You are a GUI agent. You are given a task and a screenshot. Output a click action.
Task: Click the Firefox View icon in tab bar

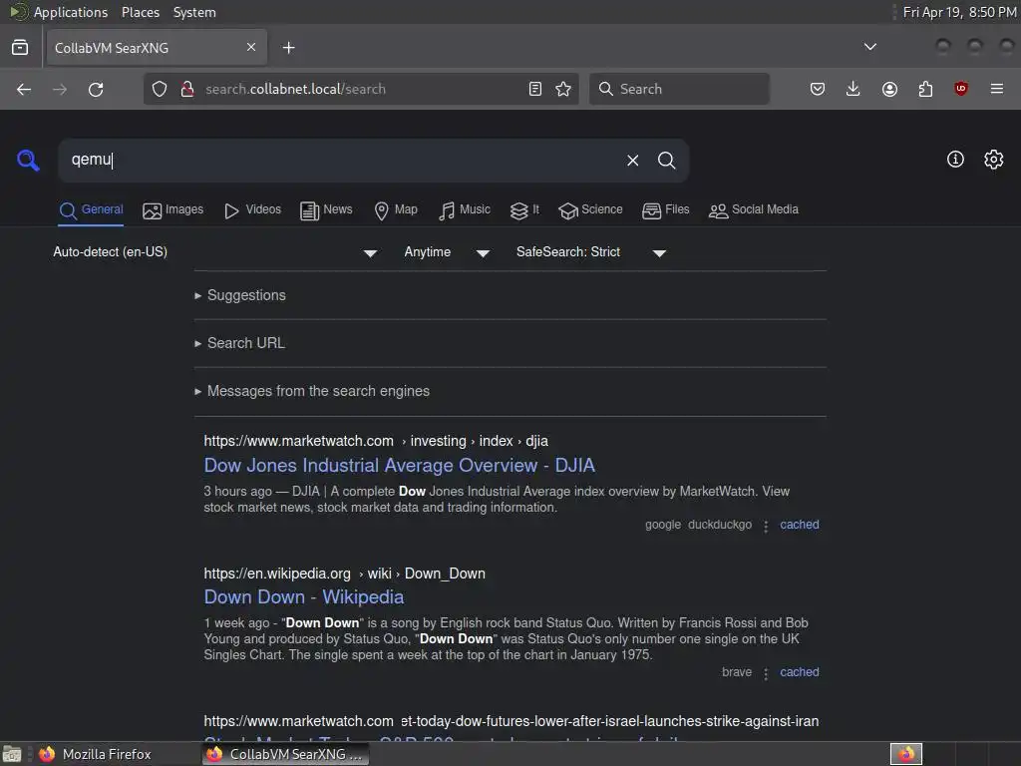[20, 48]
